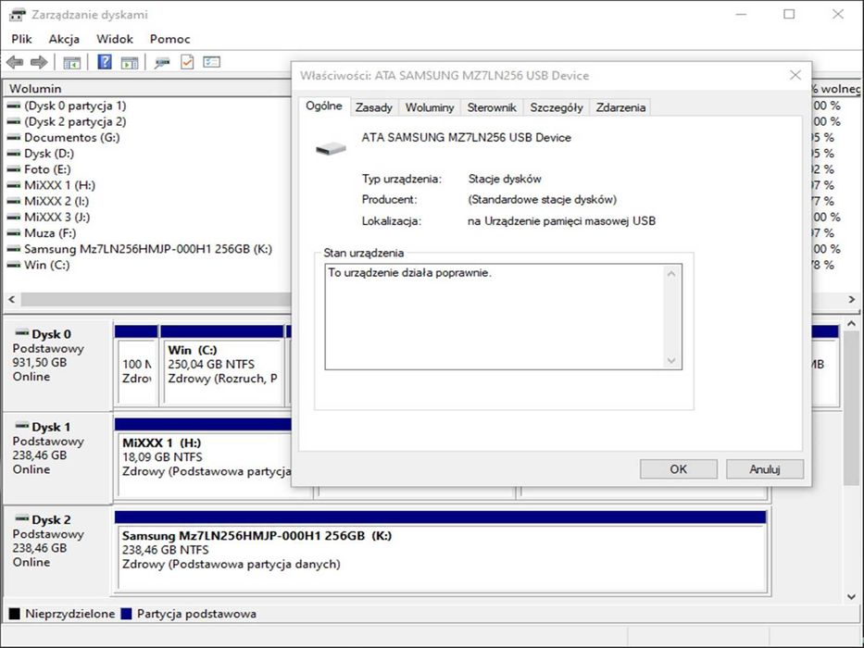Click the 'Stacje dysków' device type value

point(505,179)
